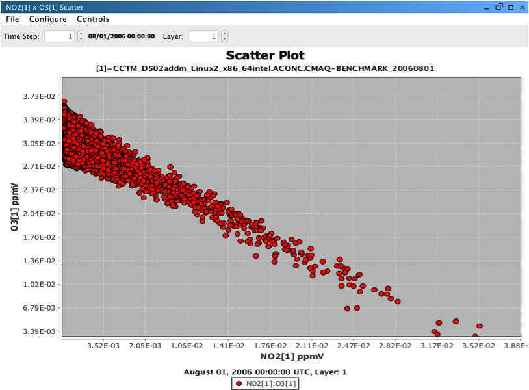Click the 3.39E-03 y-axis tick label

click(x=39, y=331)
